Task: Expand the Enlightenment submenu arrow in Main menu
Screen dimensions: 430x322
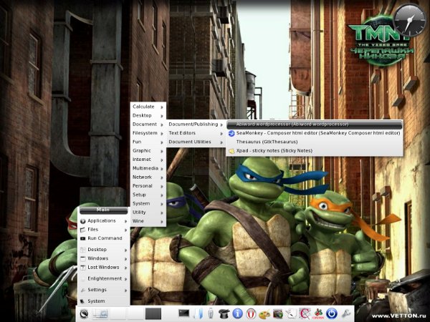Action: click(126, 279)
